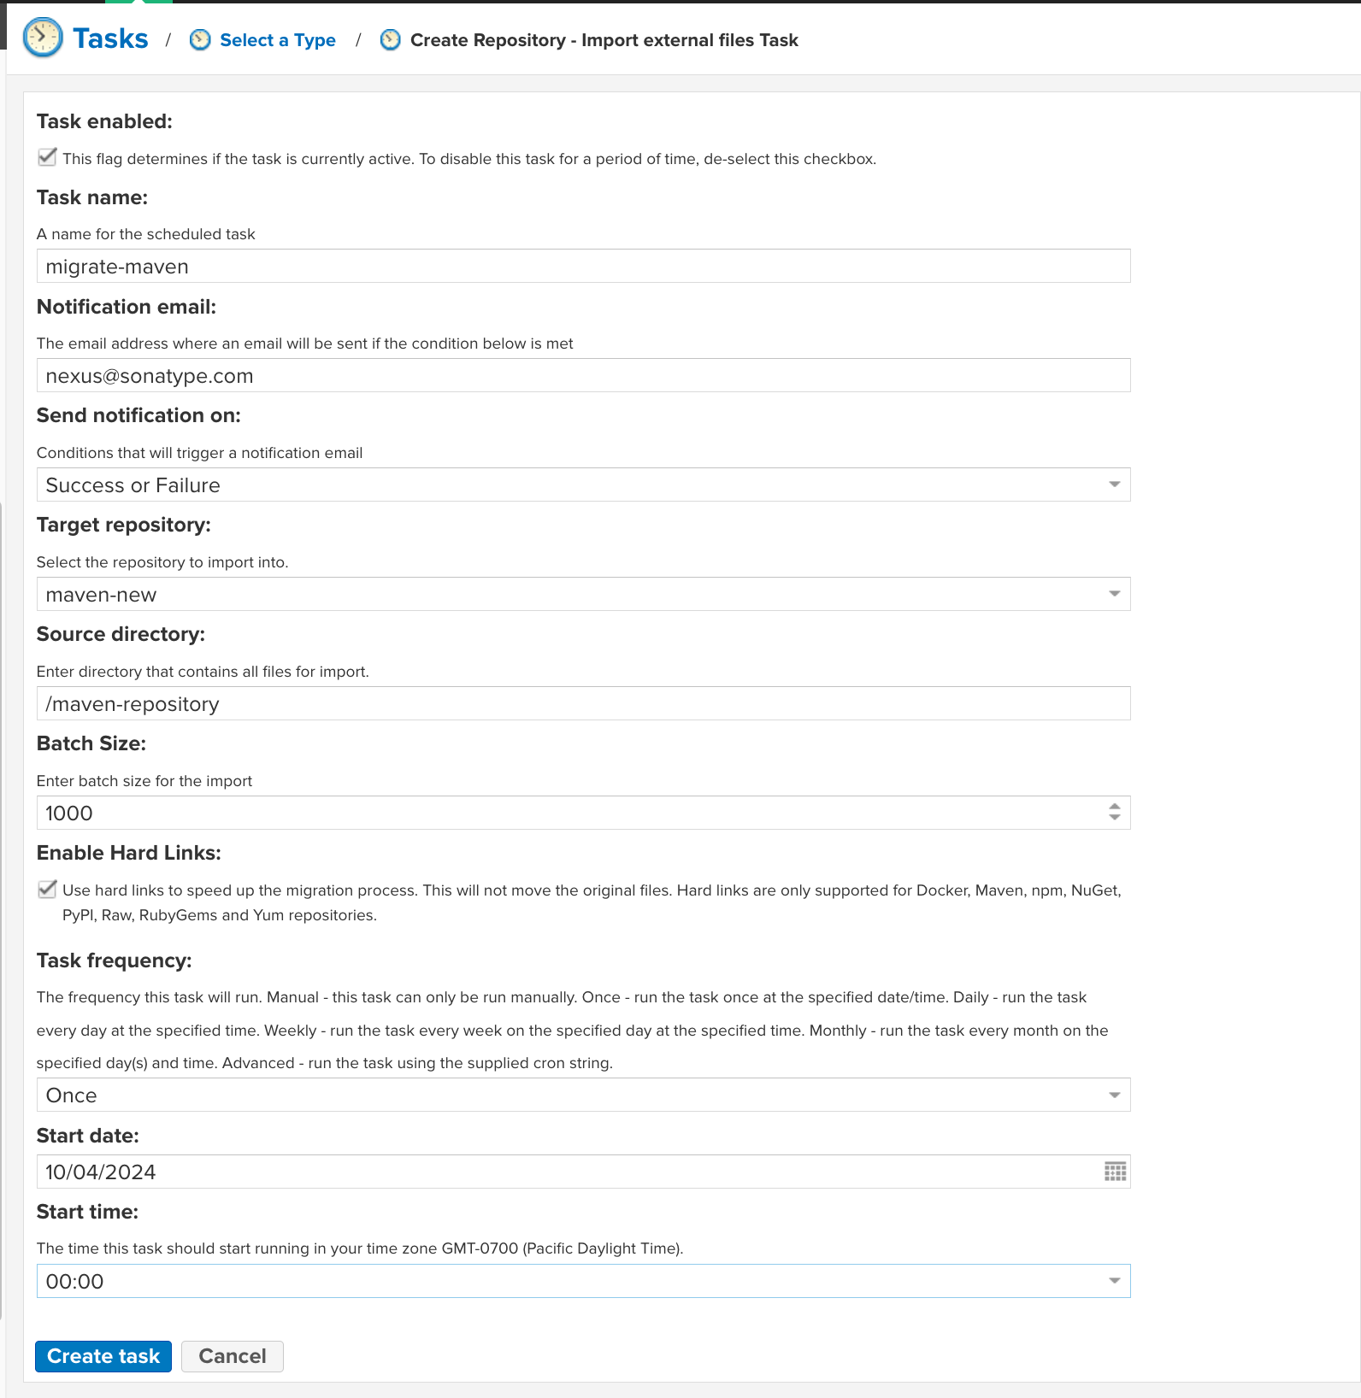Toggle the Enable Hard Links checkbox

47,890
